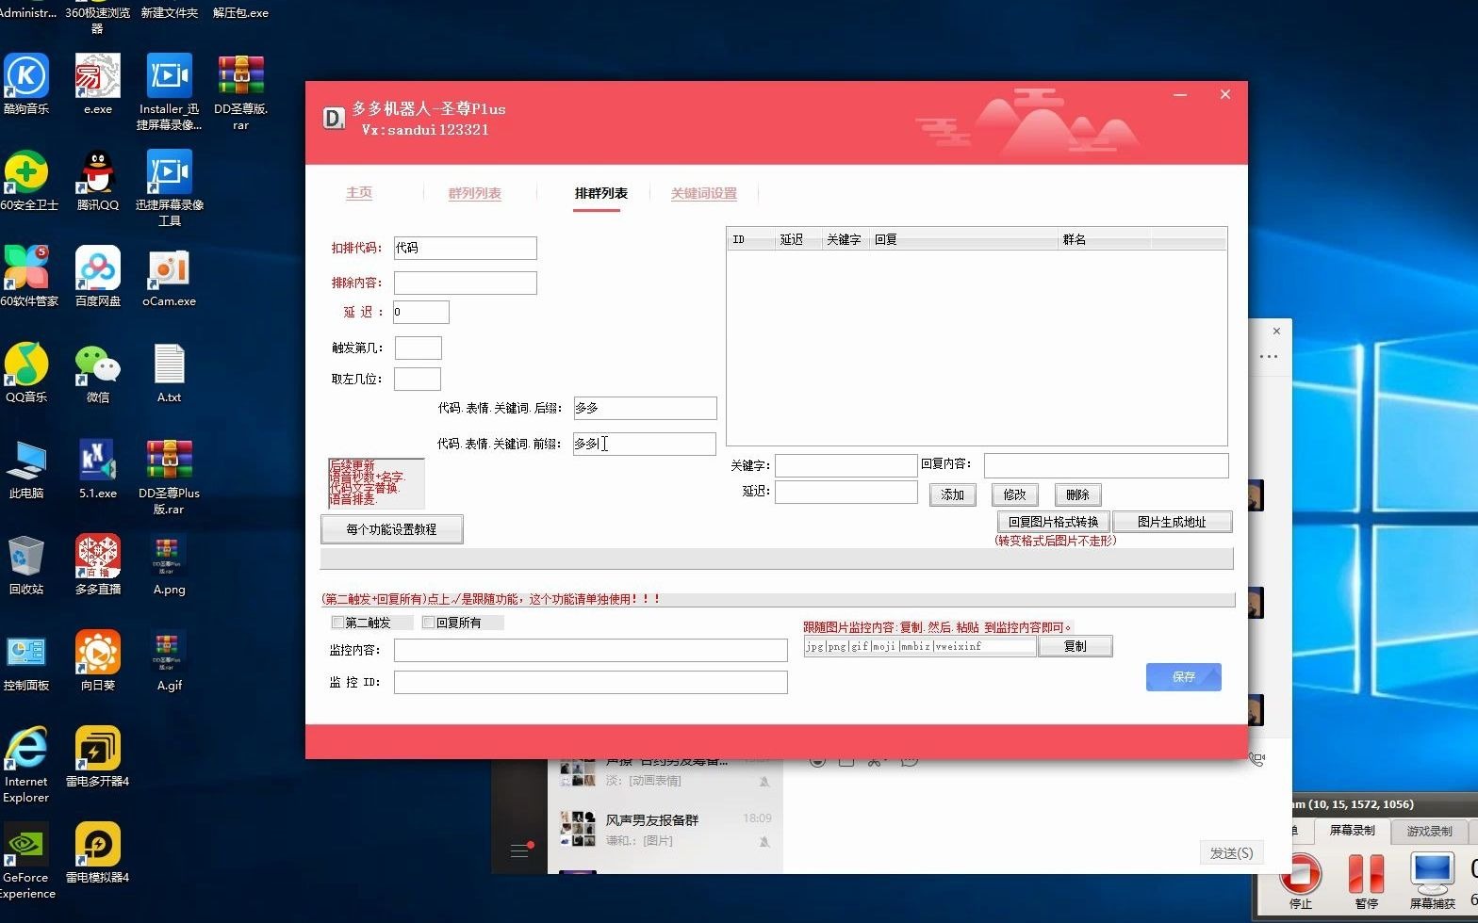Switch to the 关键词设置 tab

click(x=703, y=193)
